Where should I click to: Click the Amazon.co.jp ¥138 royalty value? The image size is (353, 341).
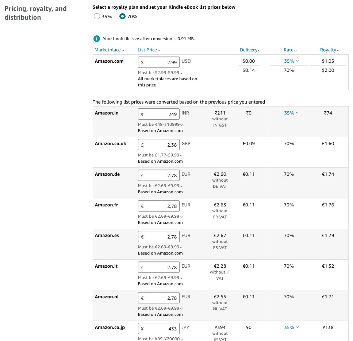tap(328, 327)
